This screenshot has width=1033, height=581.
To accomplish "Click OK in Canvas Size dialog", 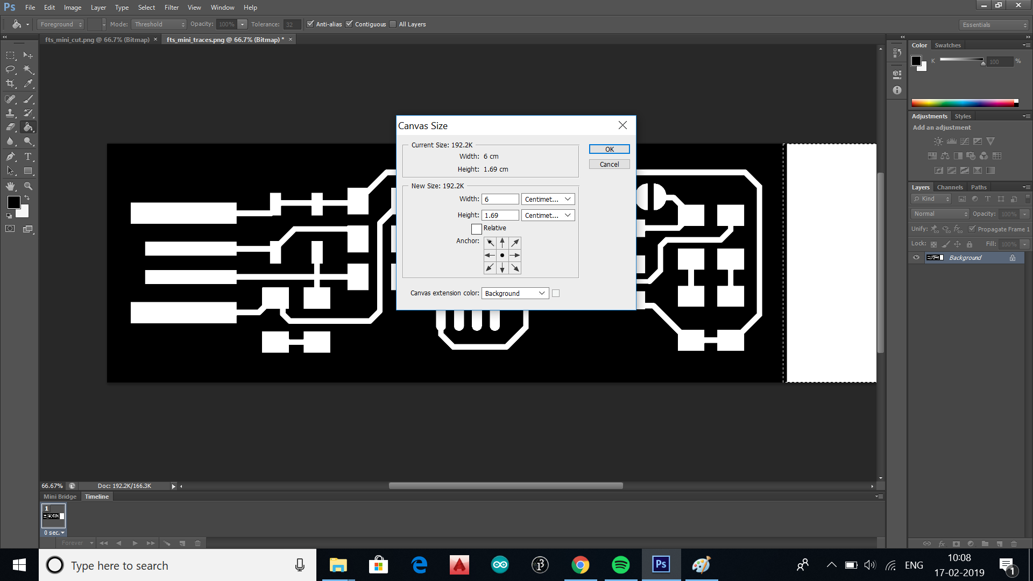I will tap(609, 150).
